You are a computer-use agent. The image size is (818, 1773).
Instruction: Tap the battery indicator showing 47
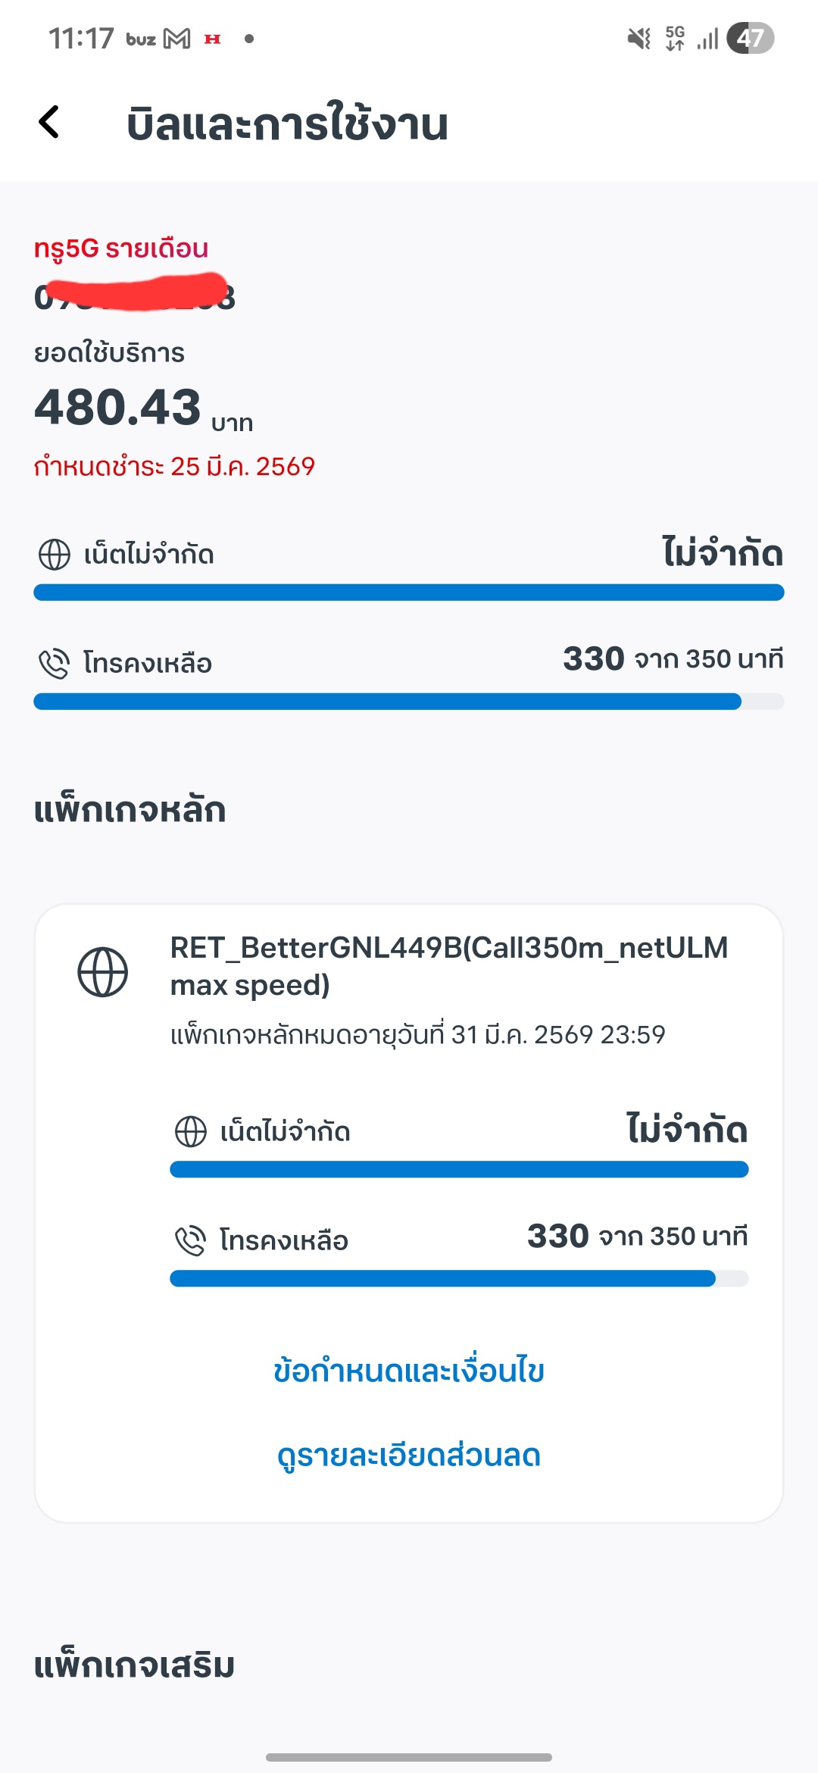click(x=750, y=39)
